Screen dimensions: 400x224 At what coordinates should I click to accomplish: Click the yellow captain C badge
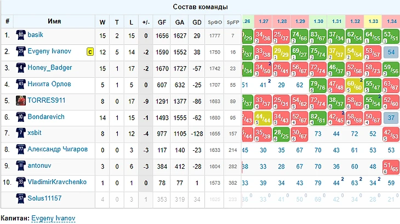point(90,52)
